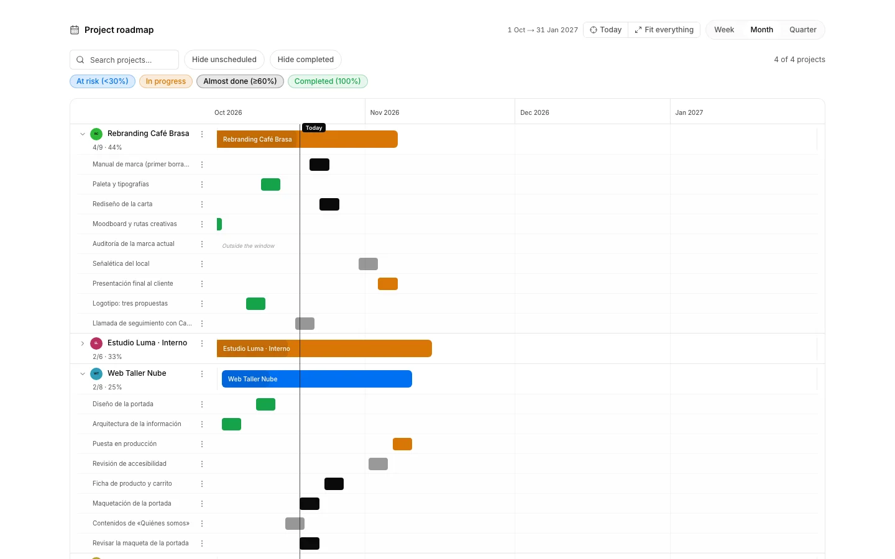Click the Nov 2026 month header
The image size is (895, 559).
tap(385, 112)
